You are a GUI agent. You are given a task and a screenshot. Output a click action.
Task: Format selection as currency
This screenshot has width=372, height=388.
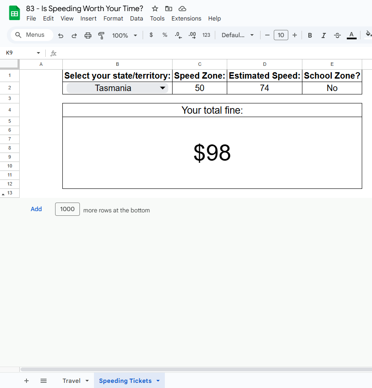point(151,35)
